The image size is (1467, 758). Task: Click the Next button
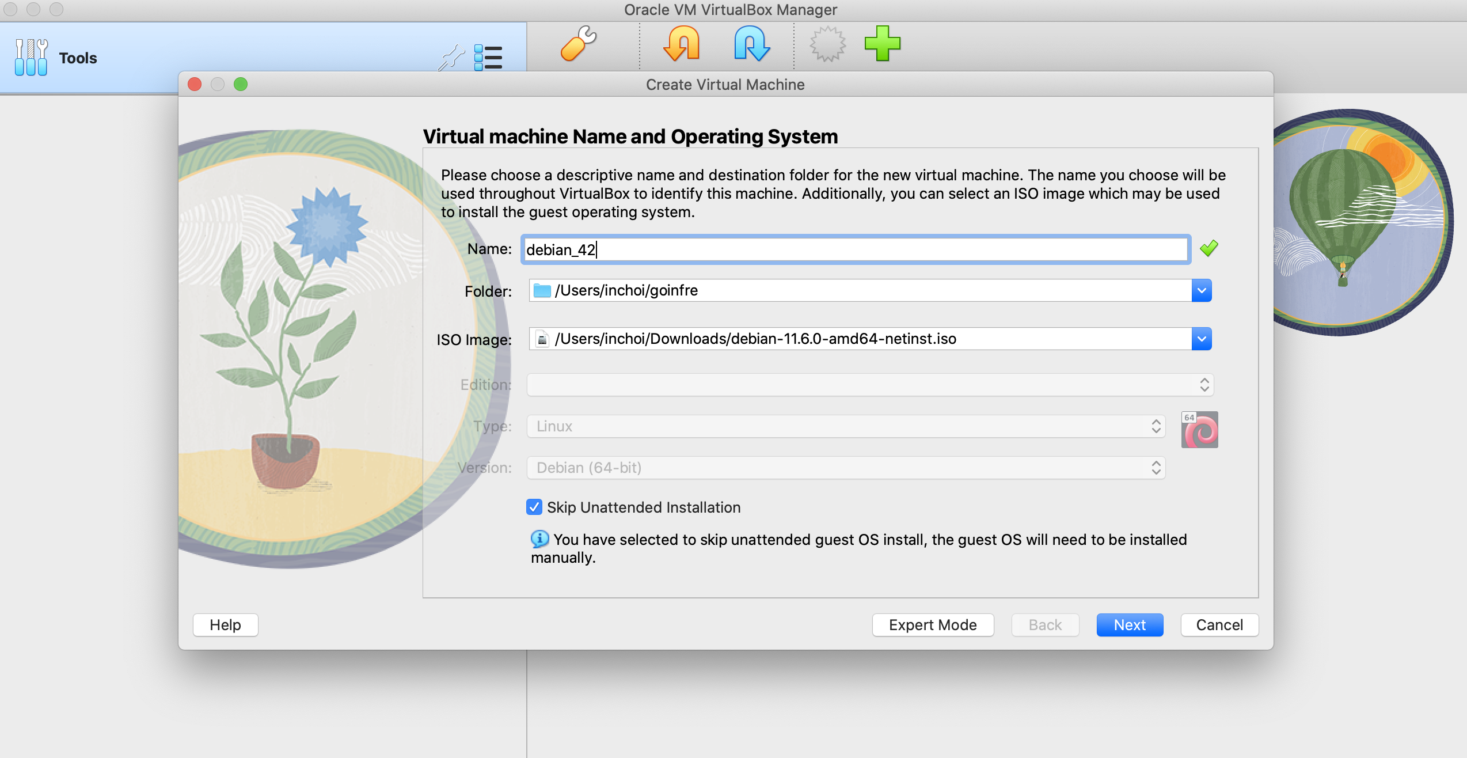(x=1130, y=625)
